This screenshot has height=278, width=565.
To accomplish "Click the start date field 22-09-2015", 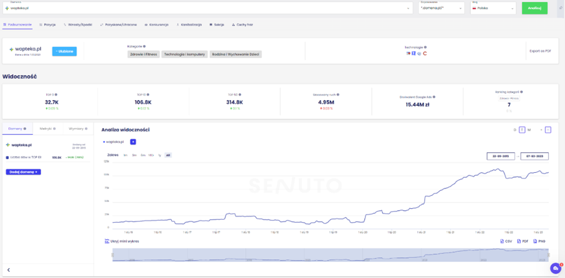I will (500, 155).
